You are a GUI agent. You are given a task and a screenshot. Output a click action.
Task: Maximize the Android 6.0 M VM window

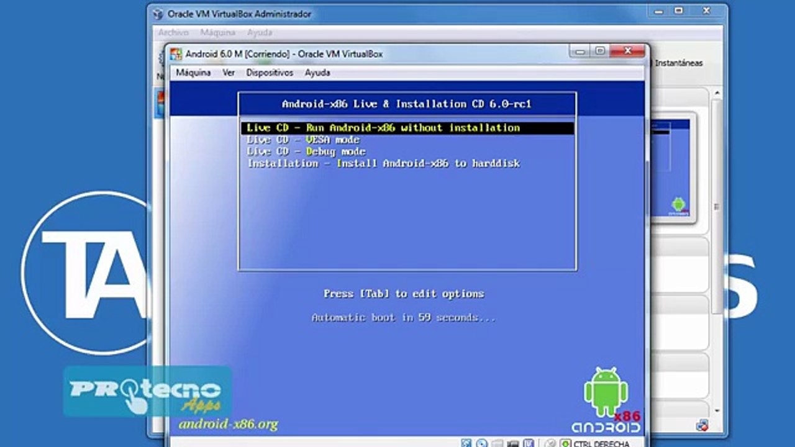[600, 52]
